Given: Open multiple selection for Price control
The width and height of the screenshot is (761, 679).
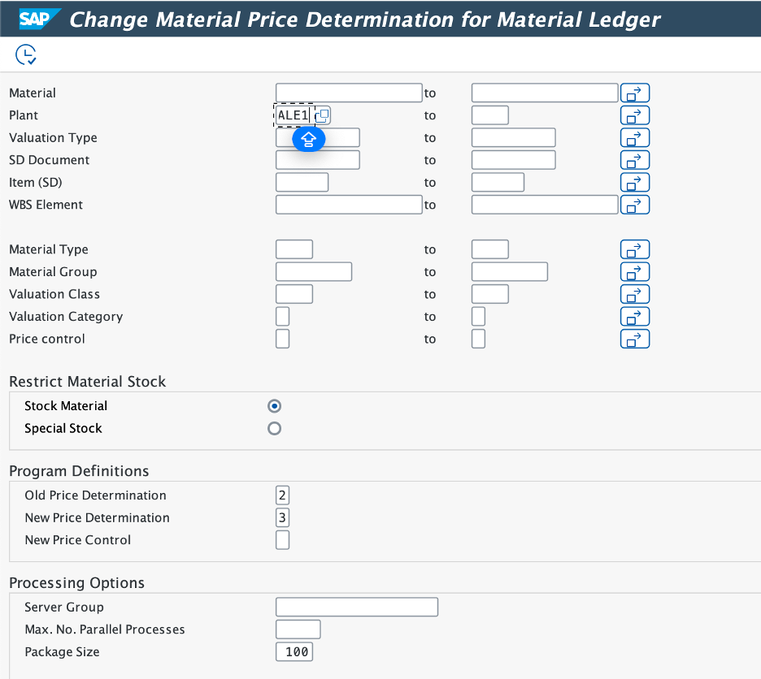Looking at the screenshot, I should tap(634, 339).
